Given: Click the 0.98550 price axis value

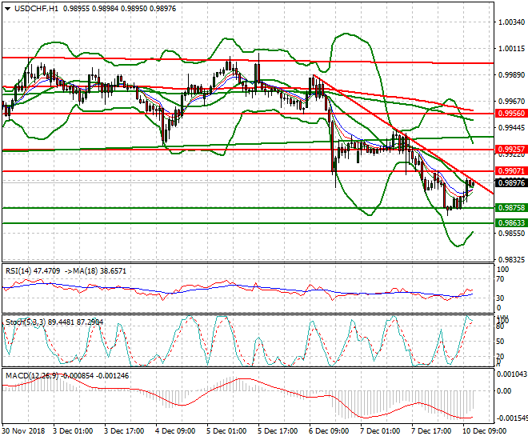Looking at the screenshot, I should [x=511, y=233].
